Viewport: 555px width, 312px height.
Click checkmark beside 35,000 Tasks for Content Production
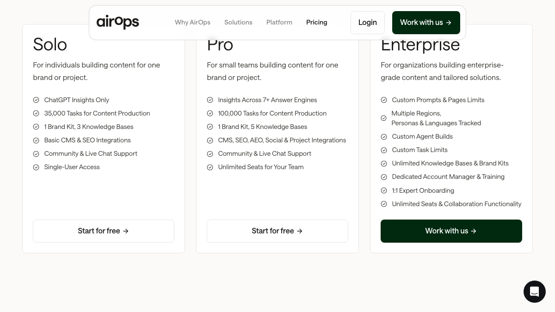[36, 113]
